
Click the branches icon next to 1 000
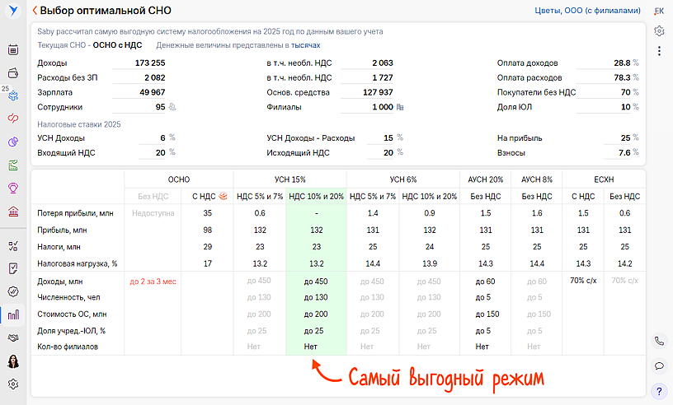click(x=400, y=107)
